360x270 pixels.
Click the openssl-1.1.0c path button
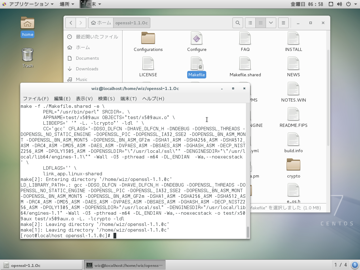click(x=132, y=23)
